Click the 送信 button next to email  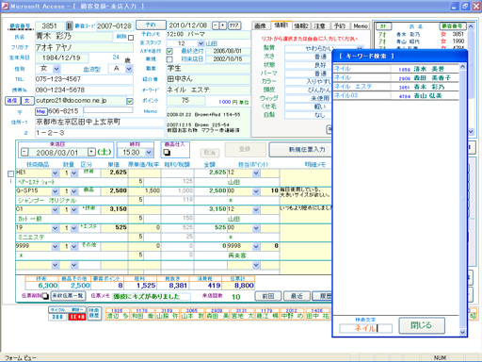(x=12, y=101)
